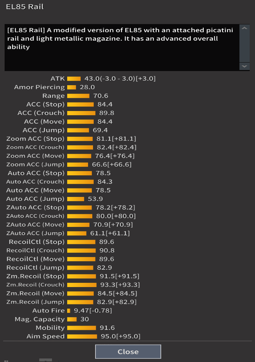Click the Aim Speed stat bar
The image size is (255, 362).
click(82, 337)
